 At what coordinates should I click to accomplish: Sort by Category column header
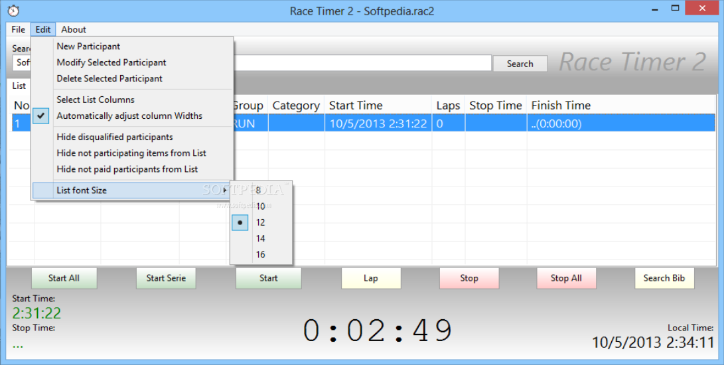click(296, 106)
